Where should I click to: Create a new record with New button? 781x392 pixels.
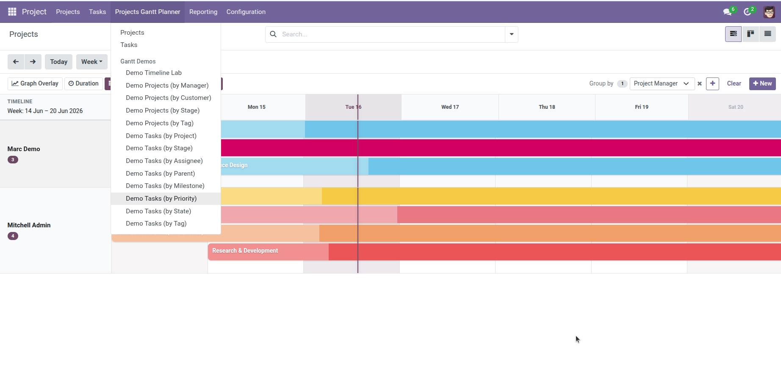pos(762,83)
